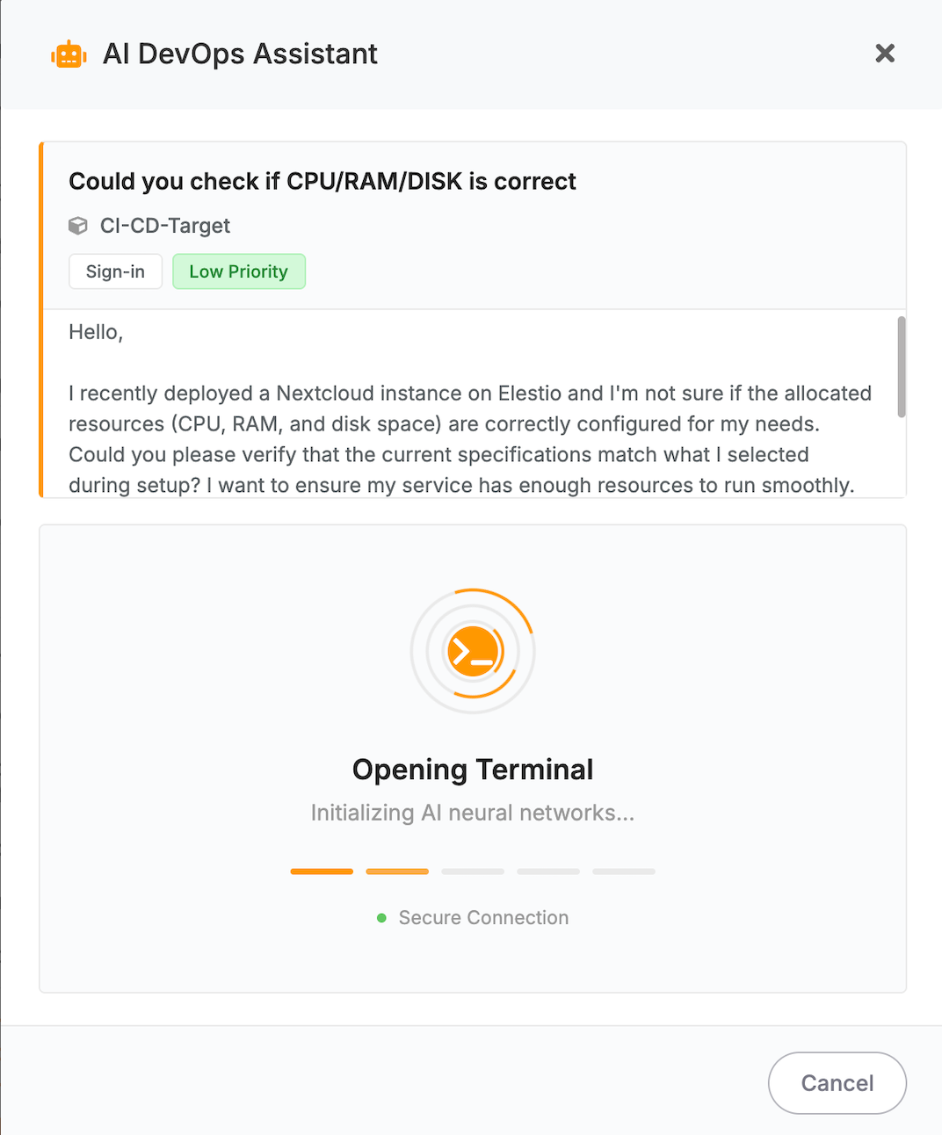942x1135 pixels.
Task: Click the first orange progress segment
Action: tap(322, 871)
